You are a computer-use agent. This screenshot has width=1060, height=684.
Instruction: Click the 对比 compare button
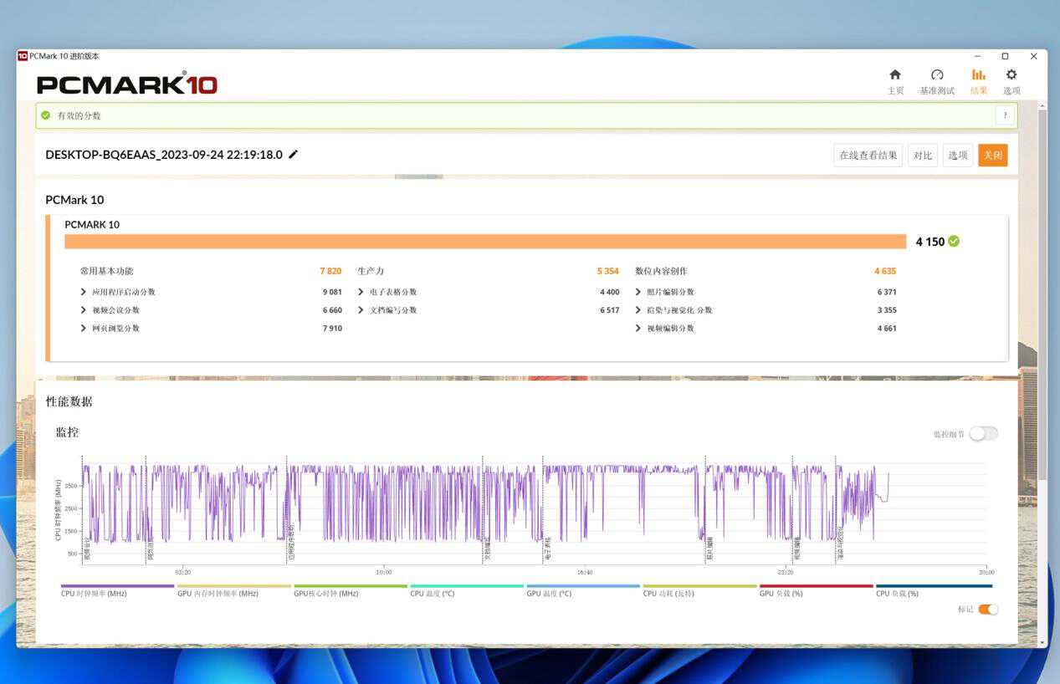point(923,155)
